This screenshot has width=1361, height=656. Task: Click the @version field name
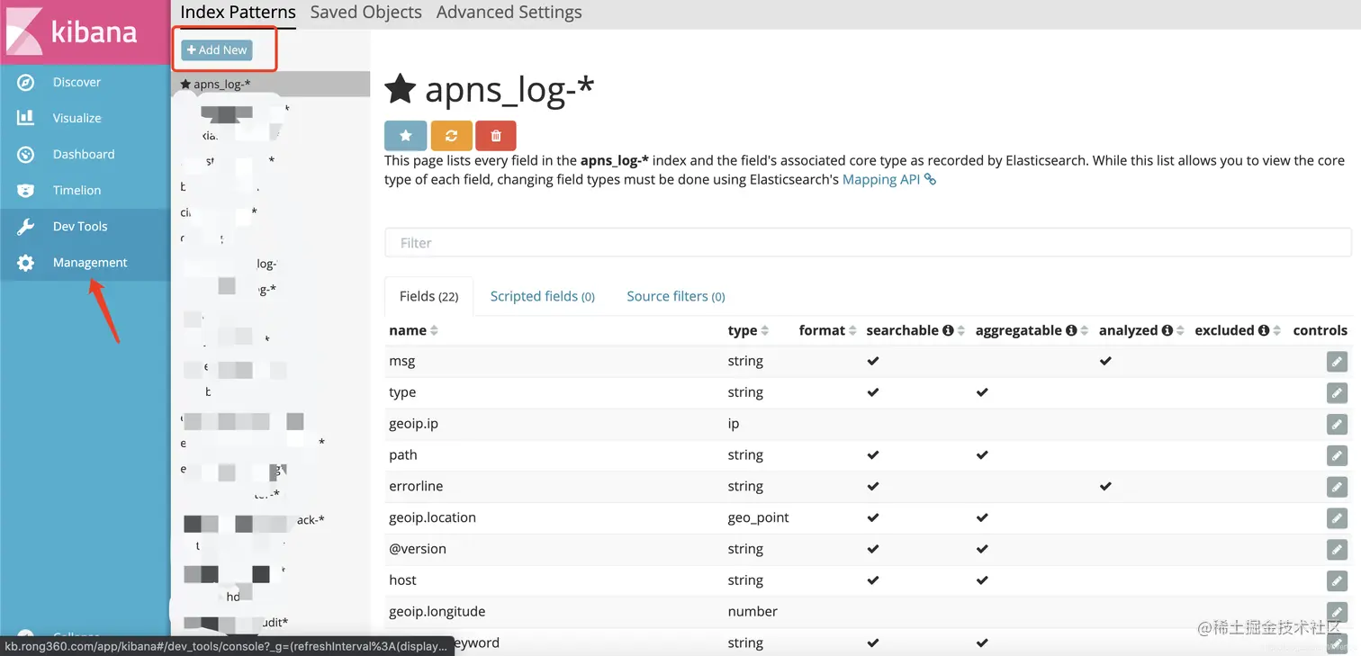(418, 549)
